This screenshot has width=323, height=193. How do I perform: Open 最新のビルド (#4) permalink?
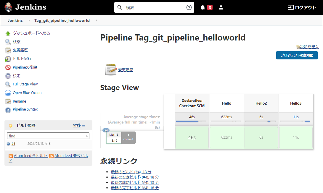(x=131, y=172)
